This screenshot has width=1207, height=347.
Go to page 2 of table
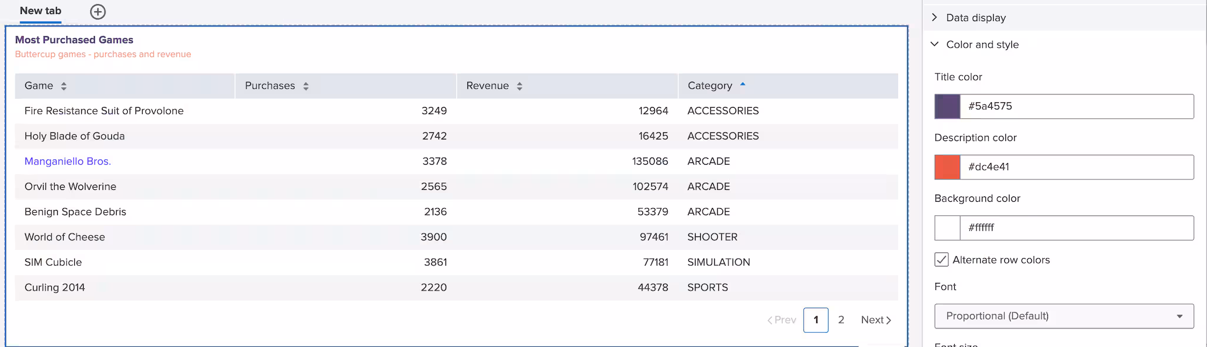841,320
